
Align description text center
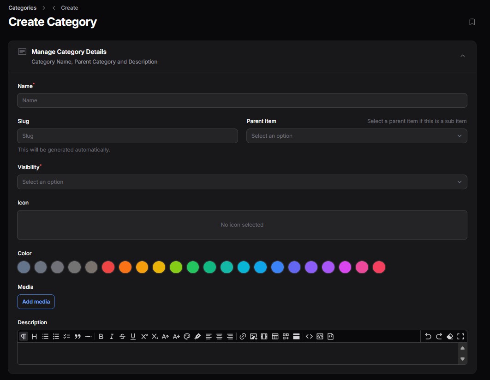coord(219,336)
